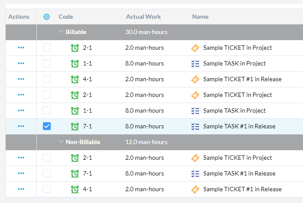Open the column settings gear icon
This screenshot has width=303, height=203.
(46, 17)
